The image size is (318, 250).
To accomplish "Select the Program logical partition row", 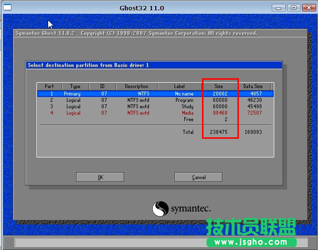I will (155, 100).
